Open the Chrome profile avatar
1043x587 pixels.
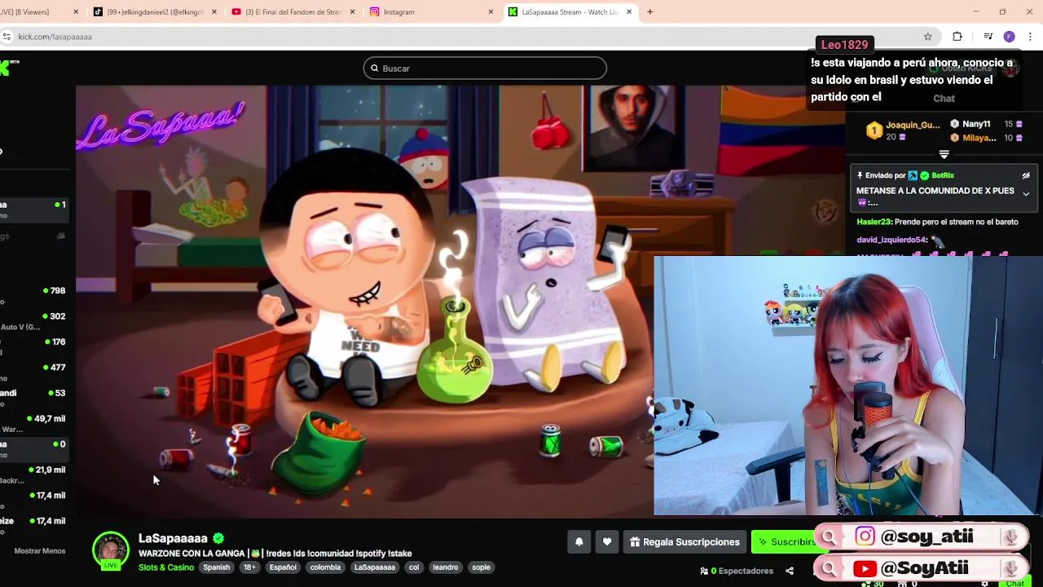pos(1009,37)
